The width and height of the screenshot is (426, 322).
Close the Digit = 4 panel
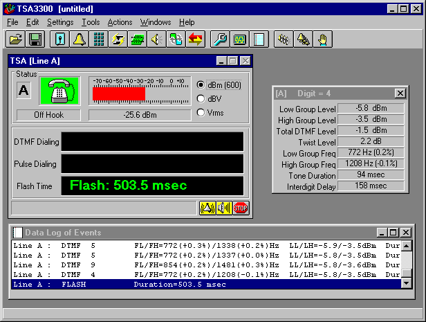tap(400, 93)
